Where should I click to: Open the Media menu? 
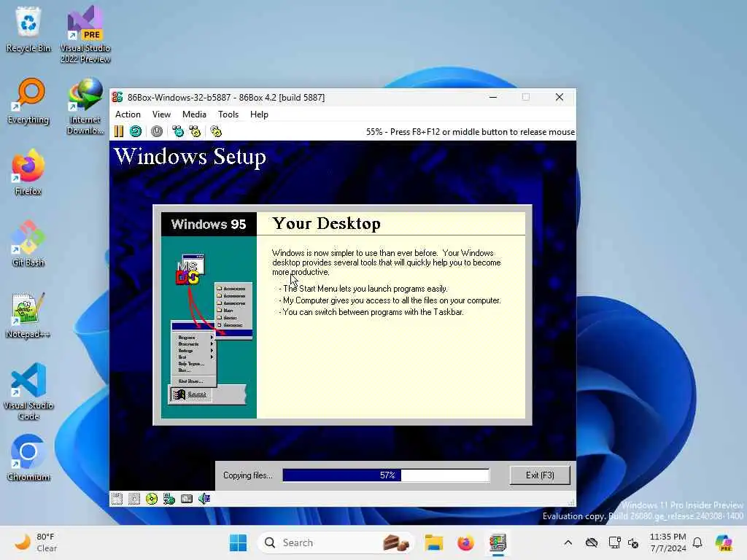point(194,114)
